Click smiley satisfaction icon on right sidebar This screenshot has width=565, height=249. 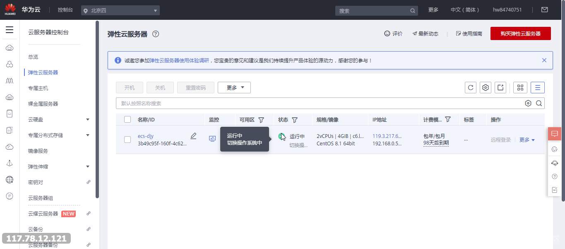(555, 149)
